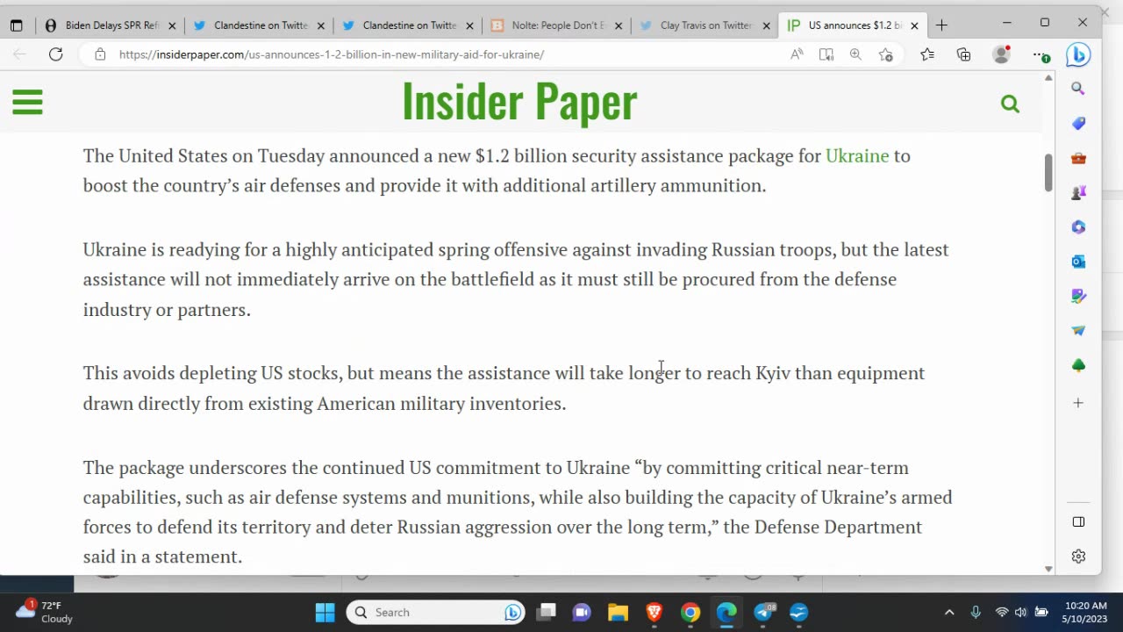Open weather widget showing 72°F Cloudy
Viewport: 1123px width, 632px height.
point(46,612)
